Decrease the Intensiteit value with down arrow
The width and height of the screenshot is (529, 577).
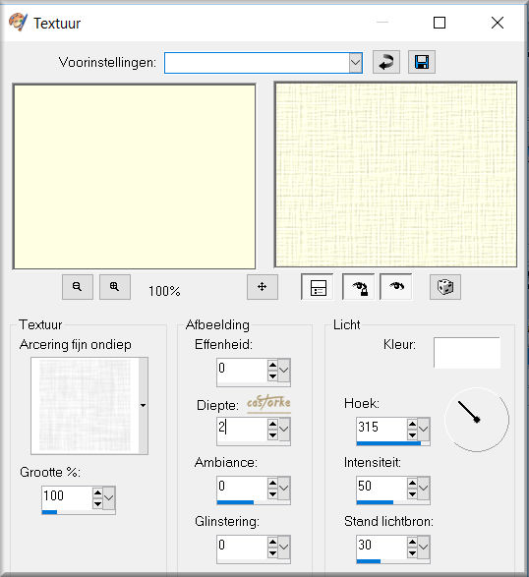[x=412, y=494]
